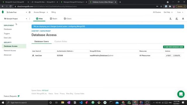The height and width of the screenshot is (105, 187).
Task: Click the taskbar clock and date
Action: [x=176, y=102]
